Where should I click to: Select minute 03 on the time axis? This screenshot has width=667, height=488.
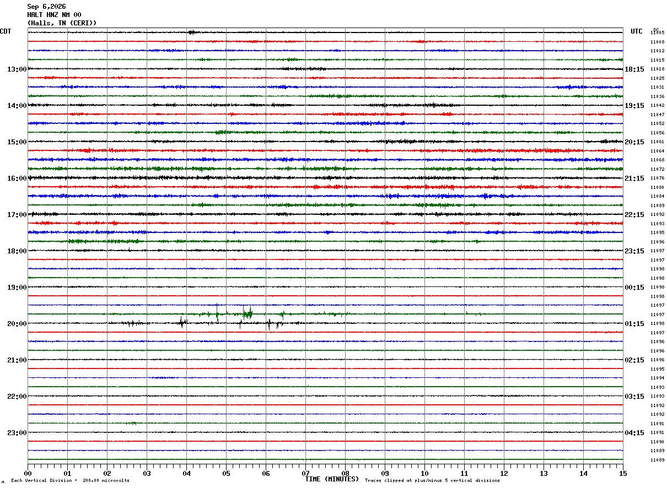[147, 473]
